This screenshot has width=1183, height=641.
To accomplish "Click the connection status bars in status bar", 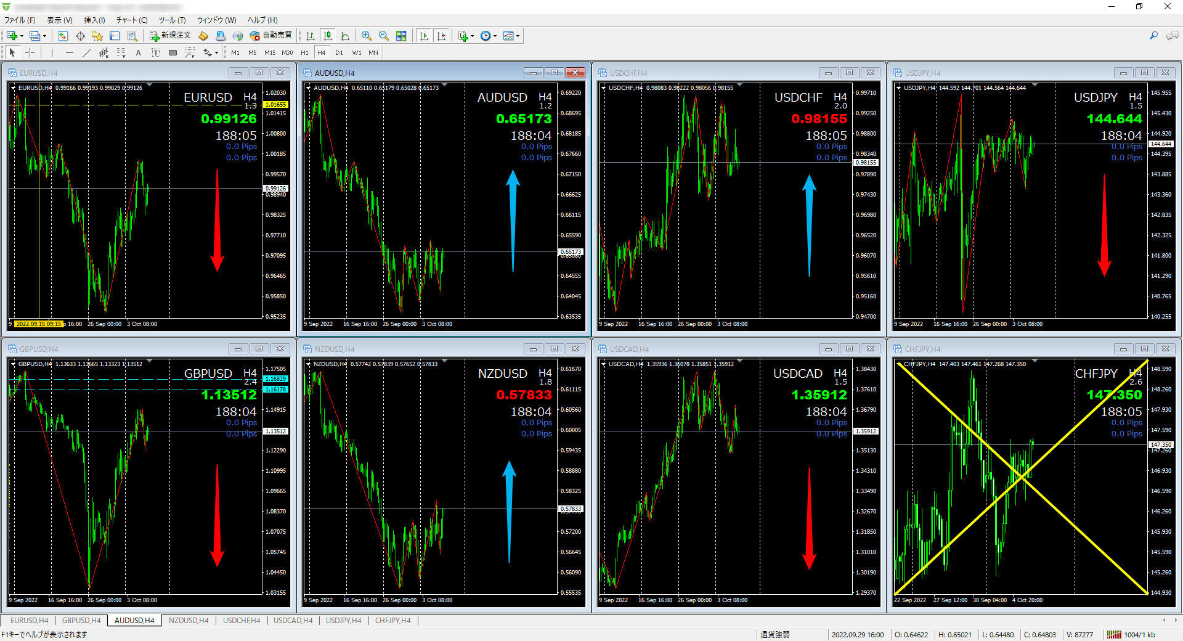I will point(1114,635).
